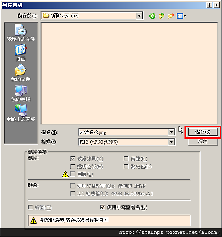
Task: Open the View menu icon
Action: click(181, 16)
